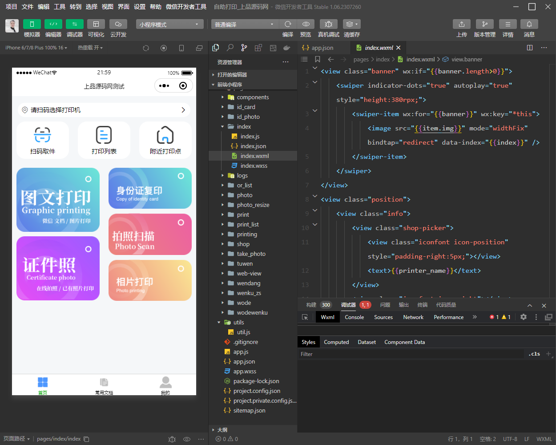Viewport: 556px width, 445px height.
Task: Open the debugger settings gear icon
Action: click(524, 317)
